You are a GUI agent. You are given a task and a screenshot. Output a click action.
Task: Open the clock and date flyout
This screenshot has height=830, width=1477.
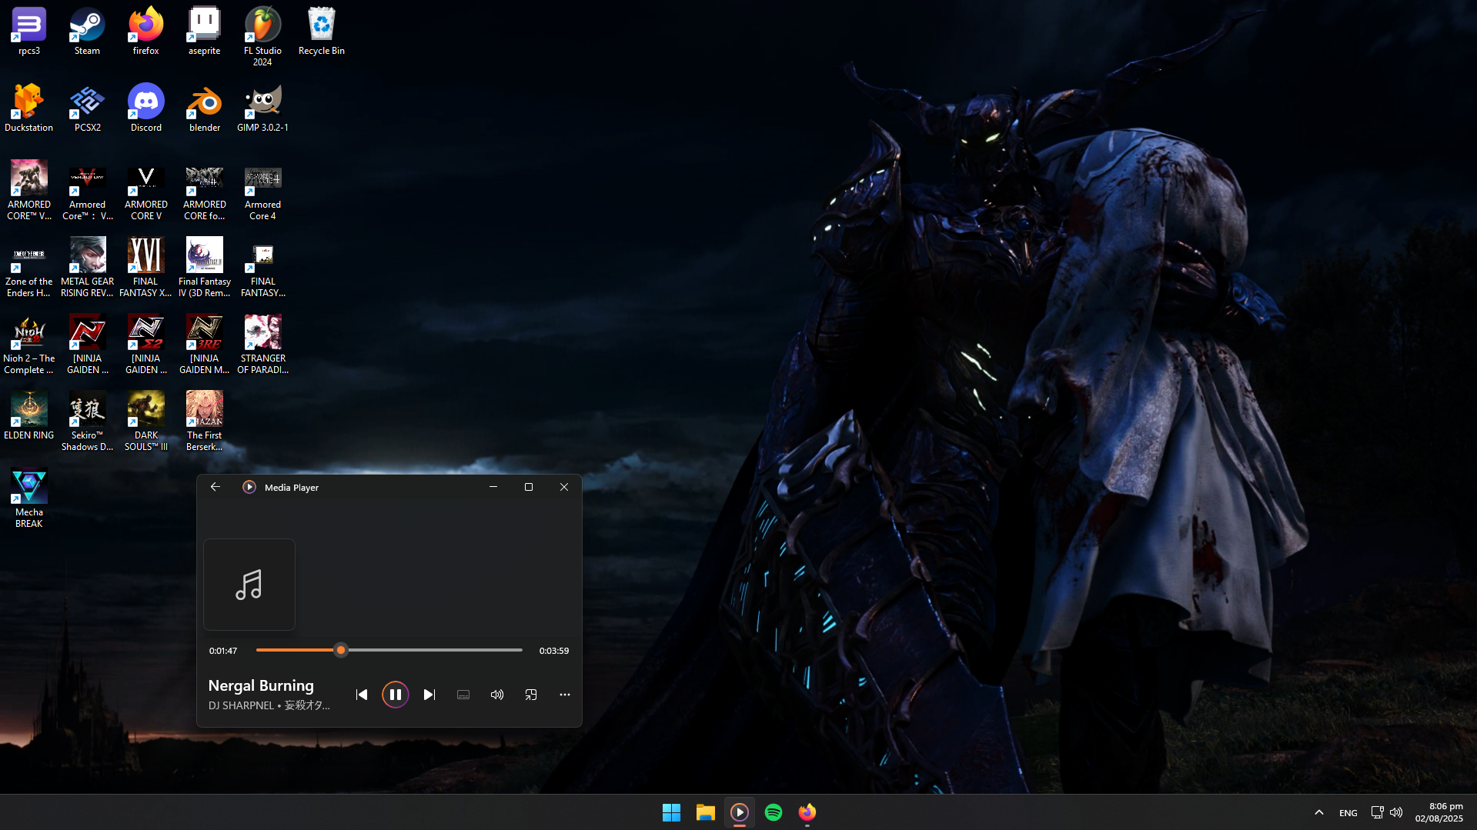1439,812
